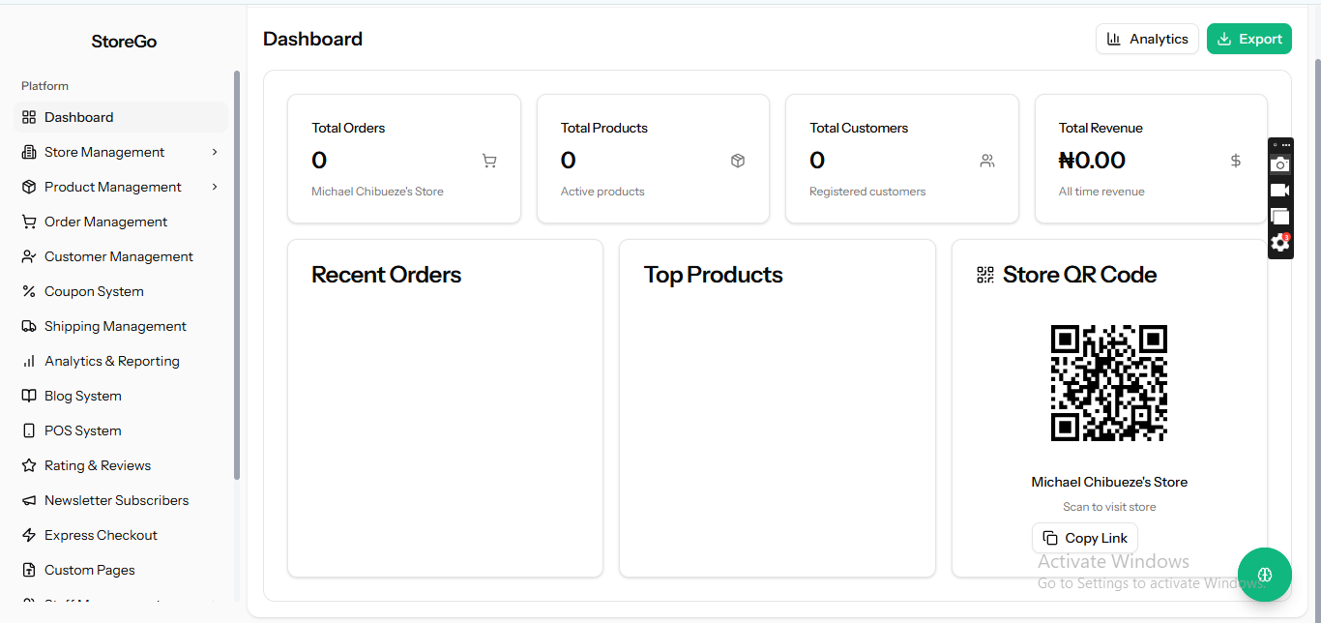
Task: Click the "All time revenue" caption
Action: point(1101,192)
